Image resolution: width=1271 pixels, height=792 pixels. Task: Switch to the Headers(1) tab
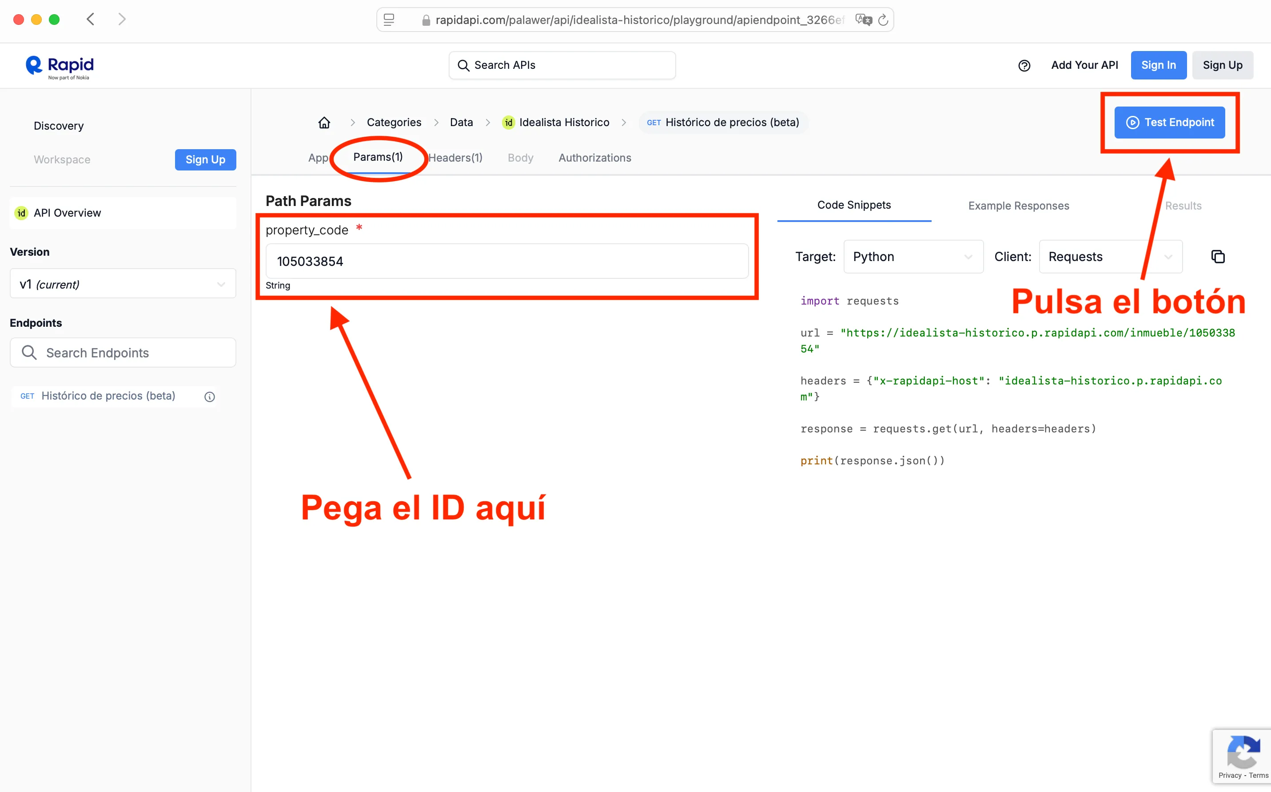(455, 158)
